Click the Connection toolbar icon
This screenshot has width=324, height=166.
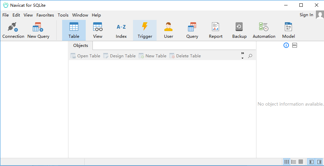click(x=13, y=31)
